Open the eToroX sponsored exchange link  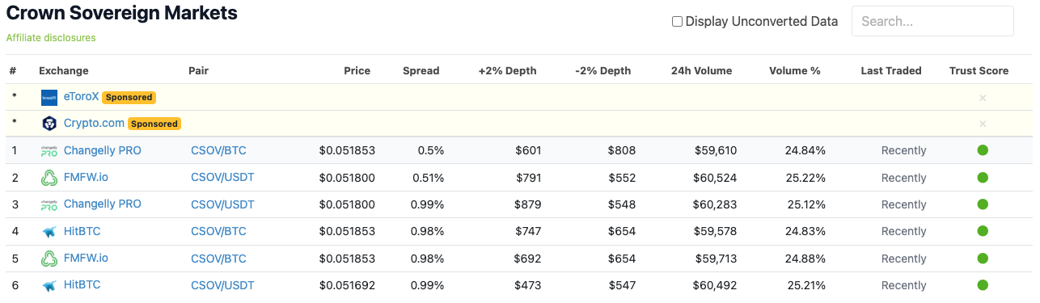81,96
